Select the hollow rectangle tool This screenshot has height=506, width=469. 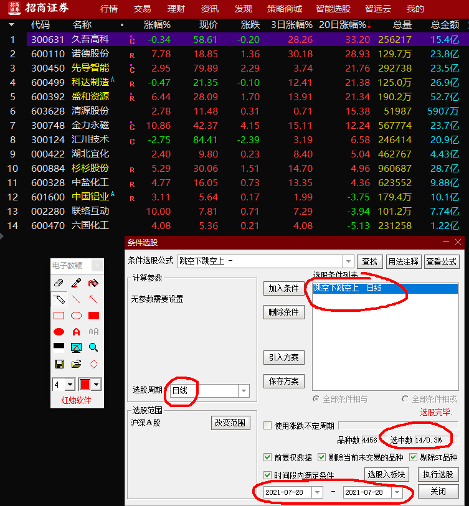click(x=59, y=316)
